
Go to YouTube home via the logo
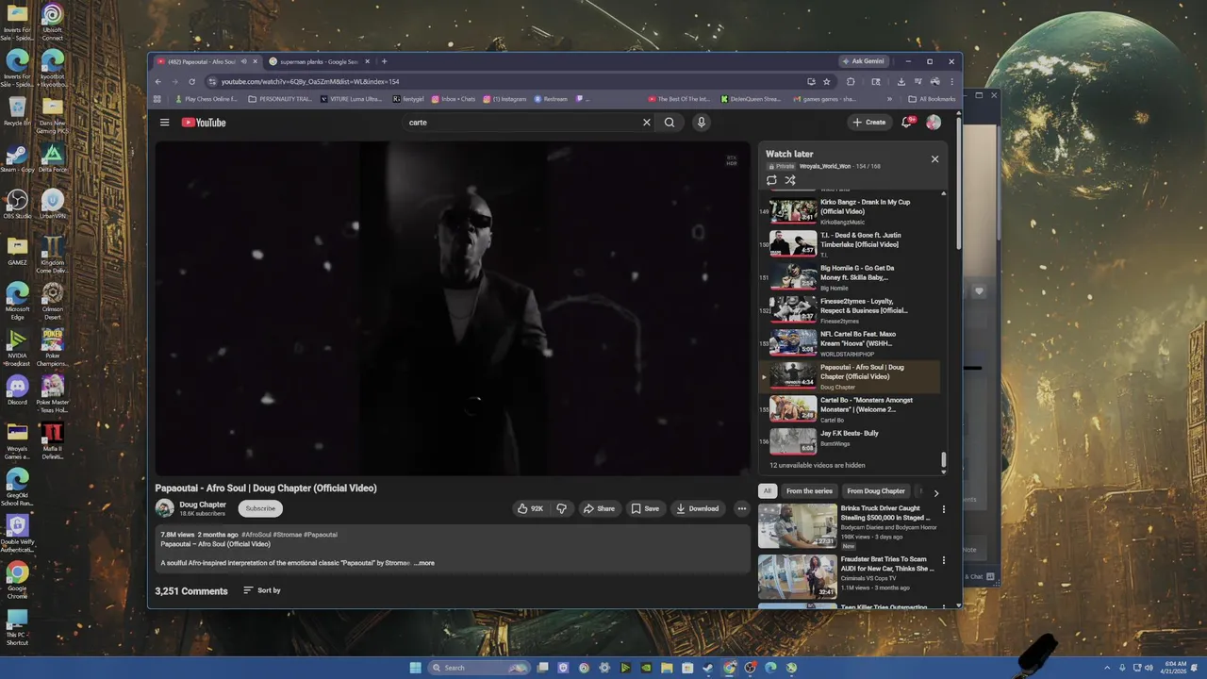click(x=204, y=123)
